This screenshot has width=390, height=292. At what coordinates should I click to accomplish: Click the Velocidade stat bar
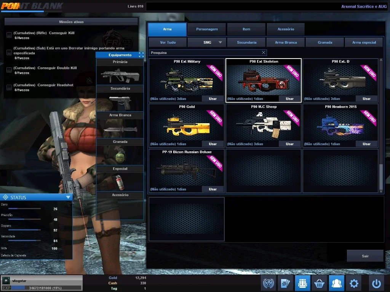click(x=24, y=240)
